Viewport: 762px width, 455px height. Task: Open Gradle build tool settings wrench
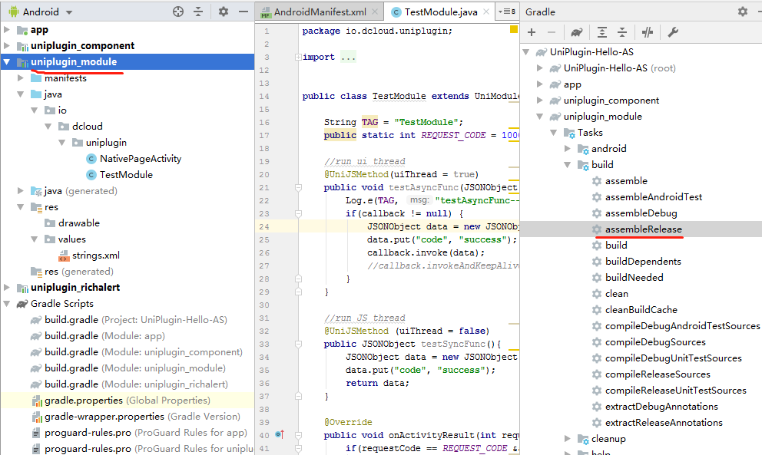673,32
